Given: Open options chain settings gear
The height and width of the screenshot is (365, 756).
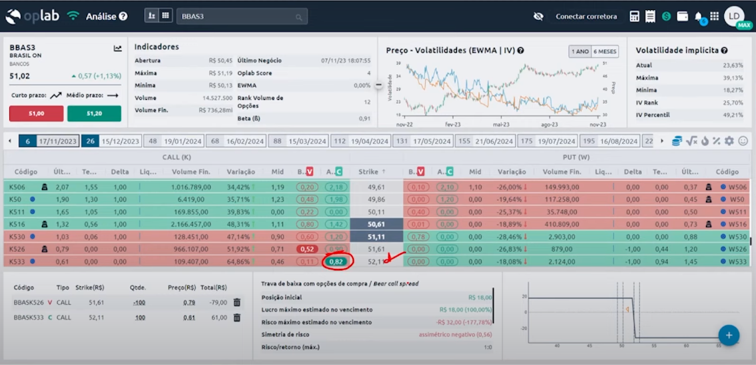Looking at the screenshot, I should 729,141.
